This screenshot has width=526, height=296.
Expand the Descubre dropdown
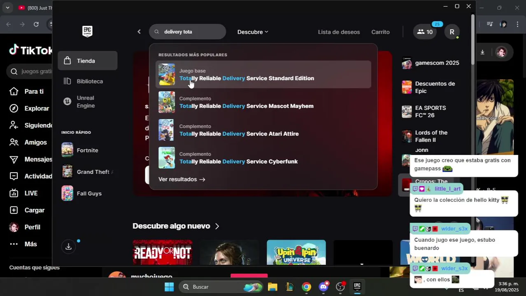point(253,32)
